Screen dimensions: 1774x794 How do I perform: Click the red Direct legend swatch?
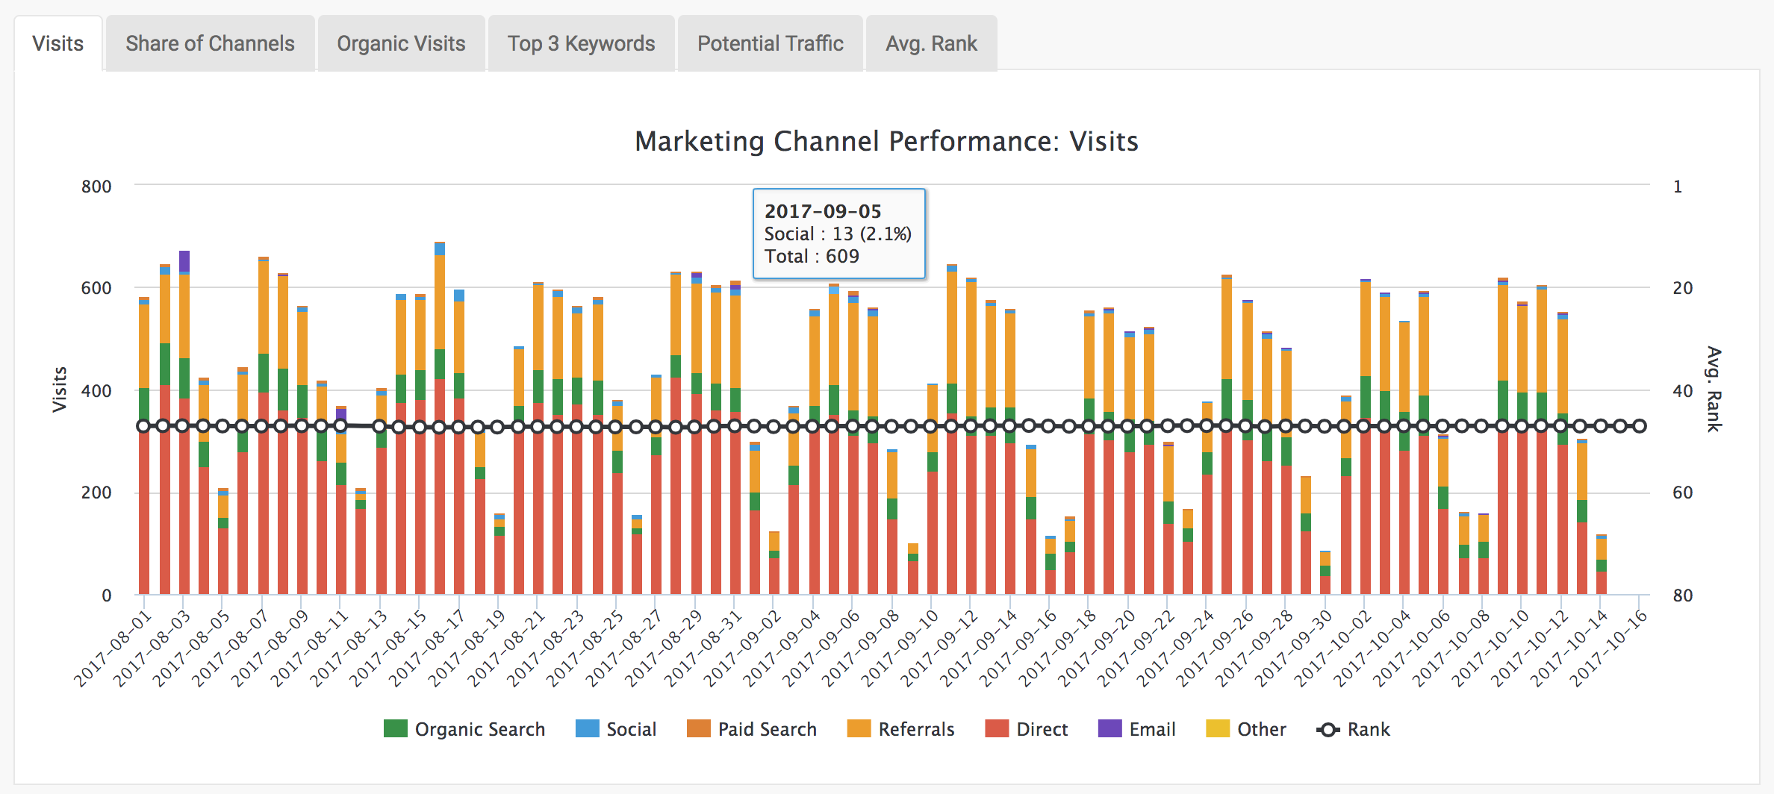[997, 729]
